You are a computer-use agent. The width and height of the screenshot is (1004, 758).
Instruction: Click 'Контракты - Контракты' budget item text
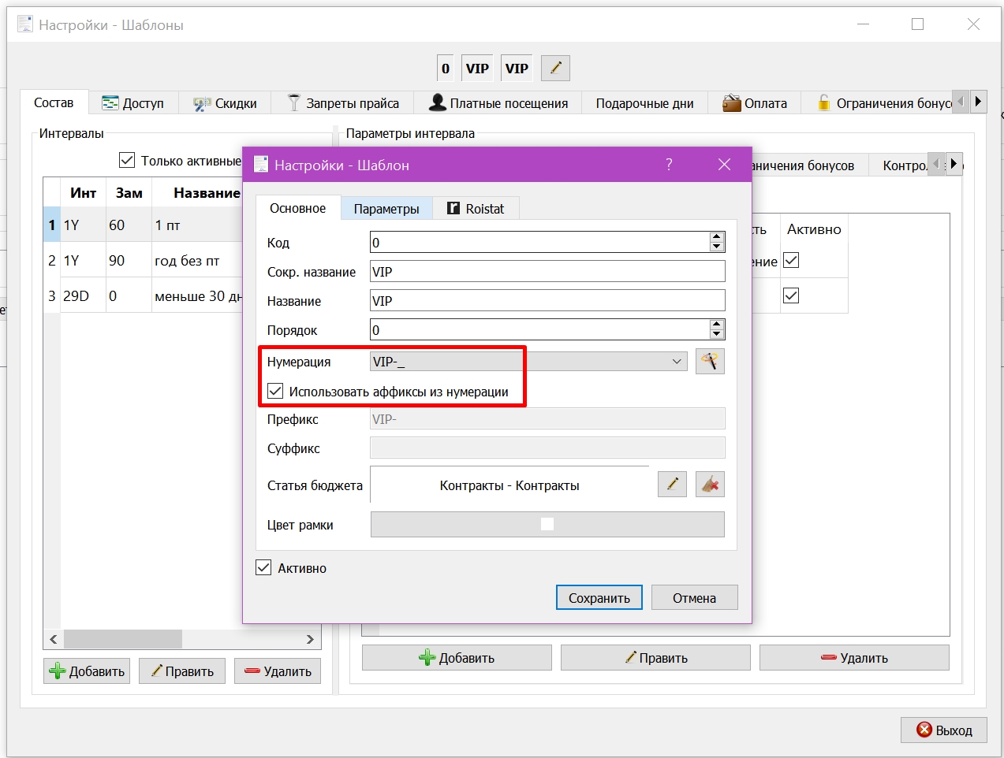(x=509, y=485)
